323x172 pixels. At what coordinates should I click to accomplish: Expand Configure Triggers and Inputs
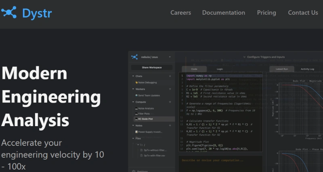[266, 57]
